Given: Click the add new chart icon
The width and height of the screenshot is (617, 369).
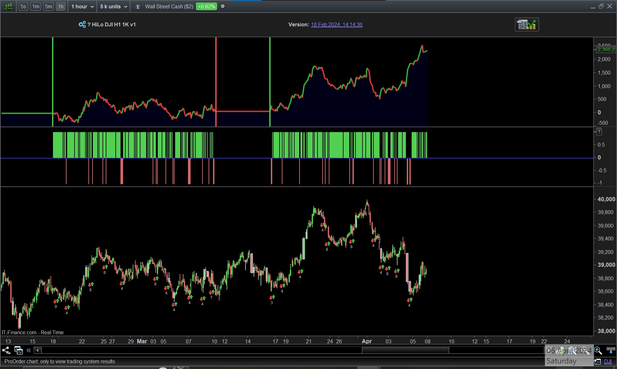Looking at the screenshot, I should click(x=597, y=361).
